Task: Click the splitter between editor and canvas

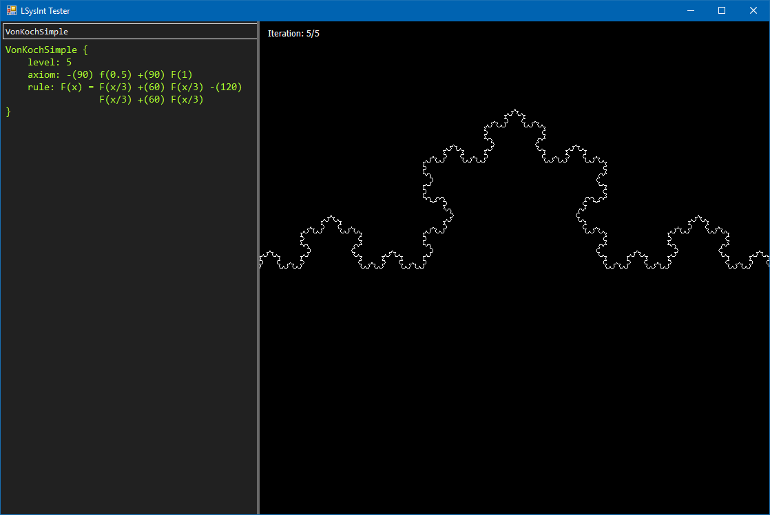Action: 258,275
